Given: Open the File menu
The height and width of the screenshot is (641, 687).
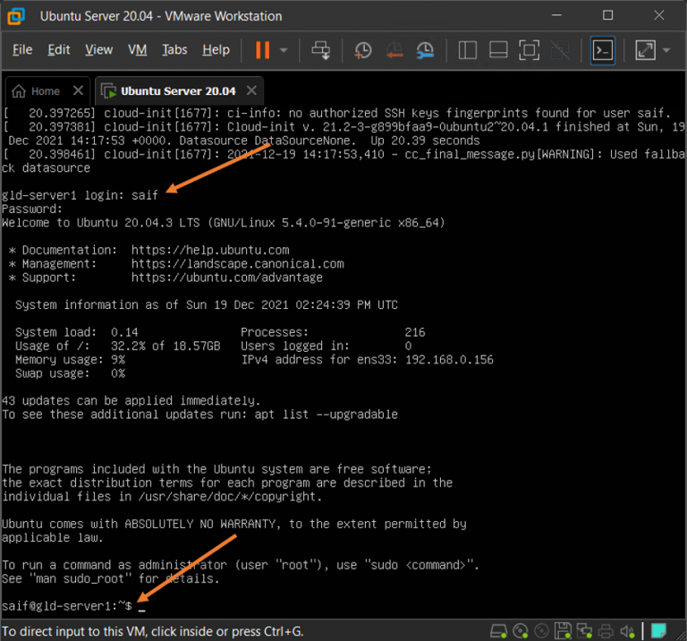Looking at the screenshot, I should click(x=22, y=50).
